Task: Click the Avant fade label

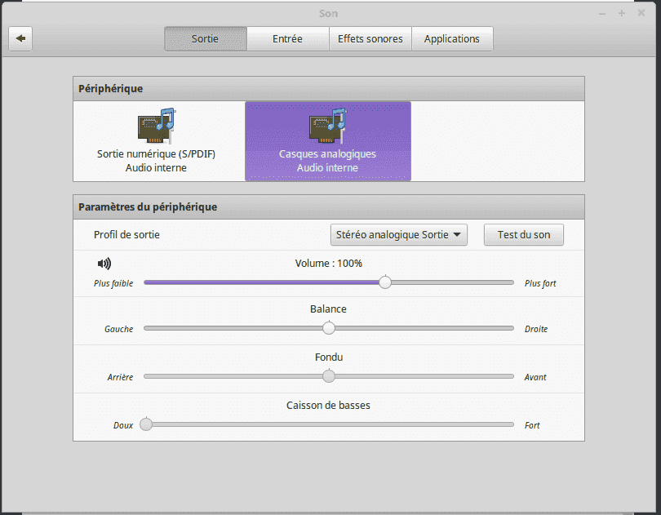Action: point(535,377)
